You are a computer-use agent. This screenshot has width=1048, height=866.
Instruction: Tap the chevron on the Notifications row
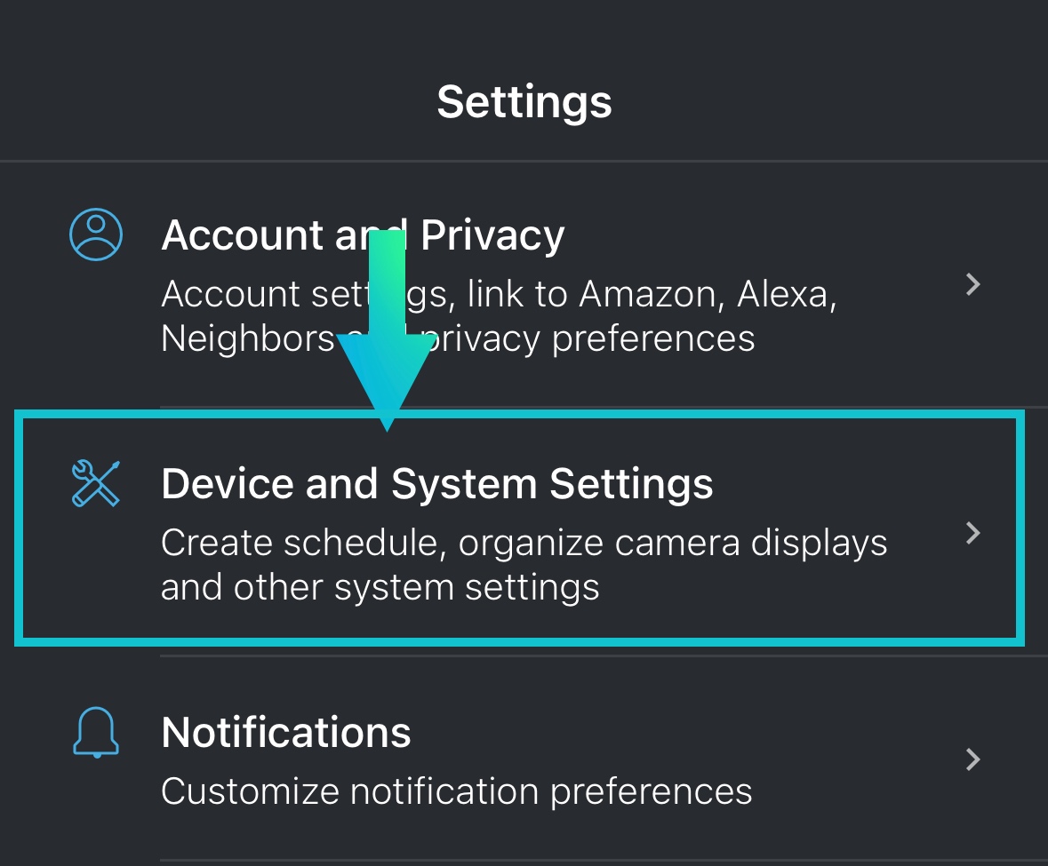click(973, 759)
